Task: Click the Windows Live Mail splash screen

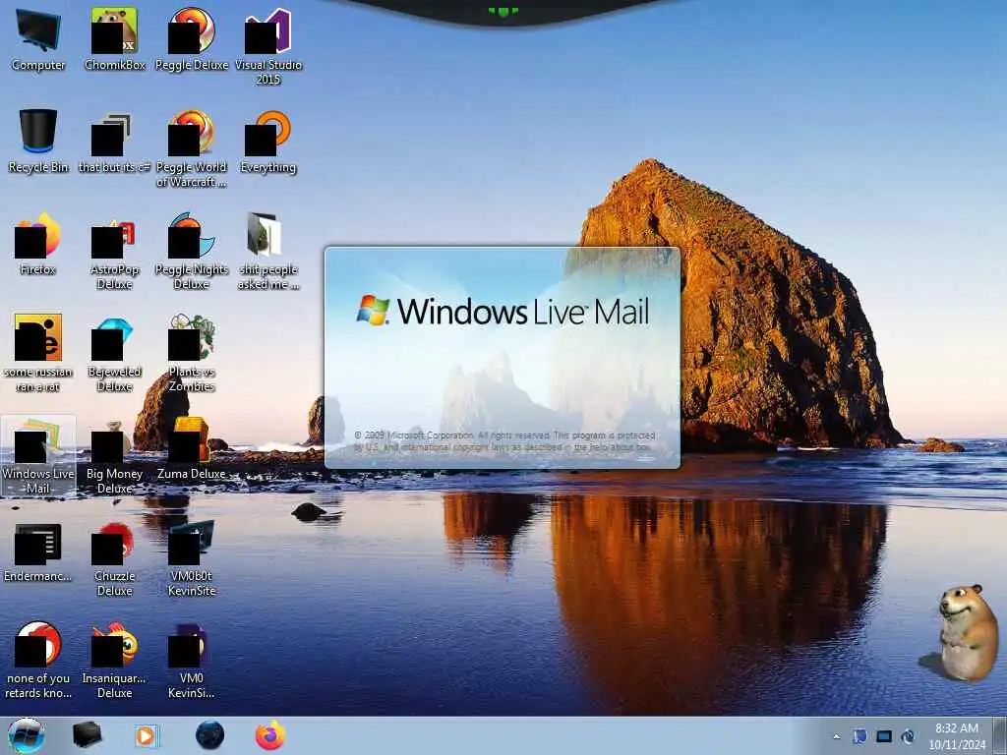Action: click(x=503, y=358)
